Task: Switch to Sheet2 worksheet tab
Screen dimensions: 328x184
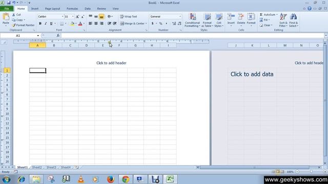Action: tap(37, 167)
